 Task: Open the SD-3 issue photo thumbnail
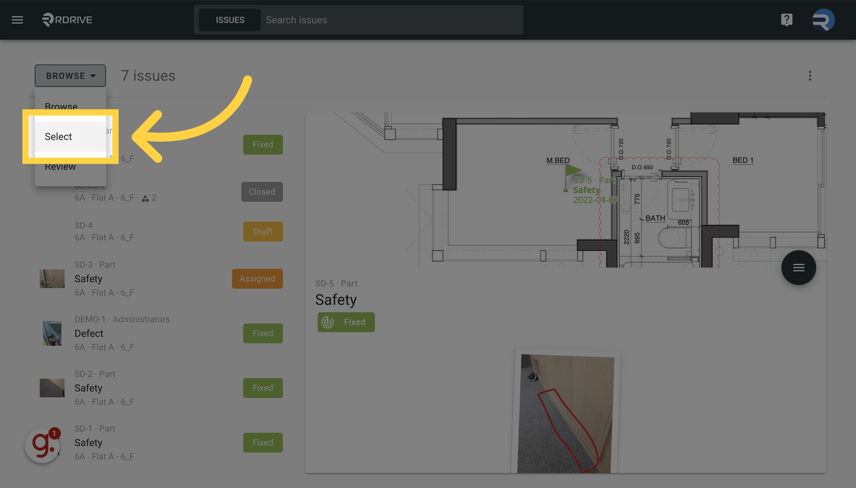tap(52, 278)
